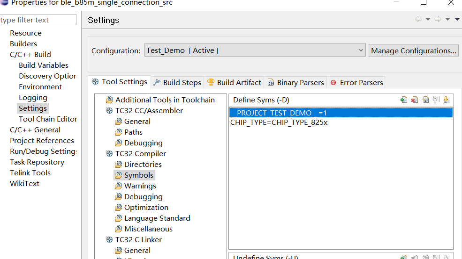
Task: Click the Edit symbol icon in Define Syms
Action: [x=425, y=100]
